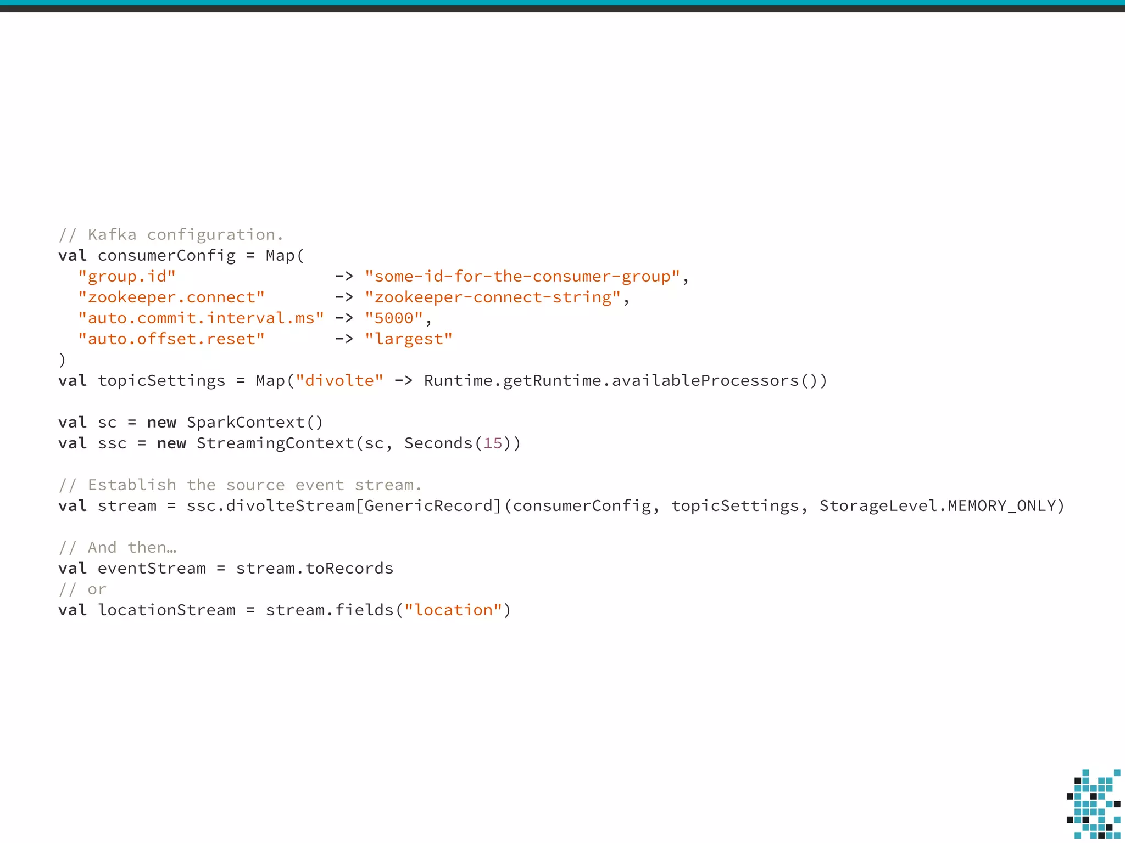Screen dimensions: 1125x843
Task: Click the '// Kafka configuration.' comment line
Action: (171, 235)
